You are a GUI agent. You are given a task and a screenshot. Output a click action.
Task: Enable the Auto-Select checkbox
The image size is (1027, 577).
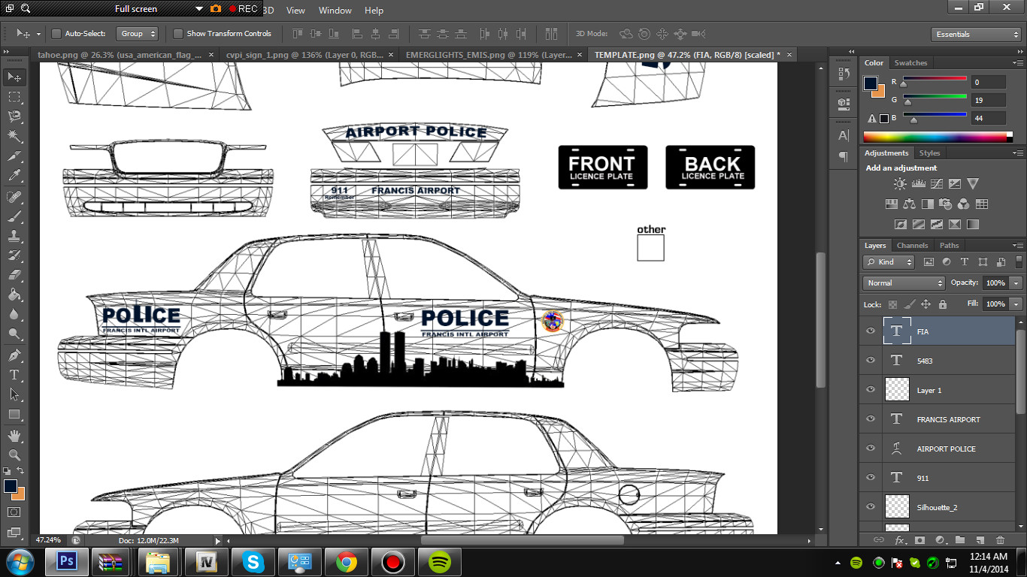point(56,34)
